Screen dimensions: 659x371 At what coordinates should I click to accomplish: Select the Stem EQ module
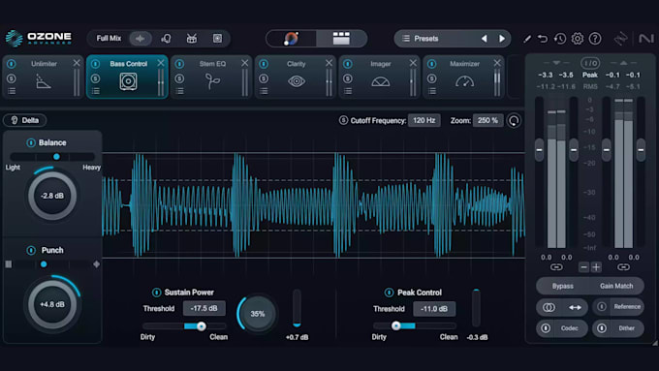[x=211, y=77]
